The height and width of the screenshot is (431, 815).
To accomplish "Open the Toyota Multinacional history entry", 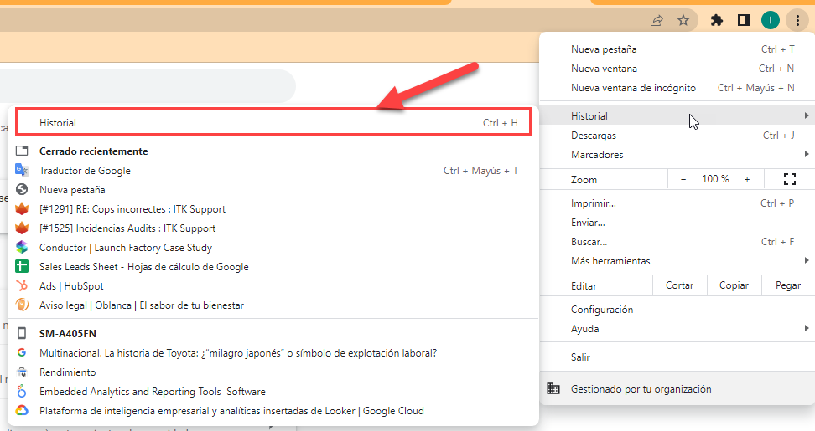I will [x=273, y=352].
